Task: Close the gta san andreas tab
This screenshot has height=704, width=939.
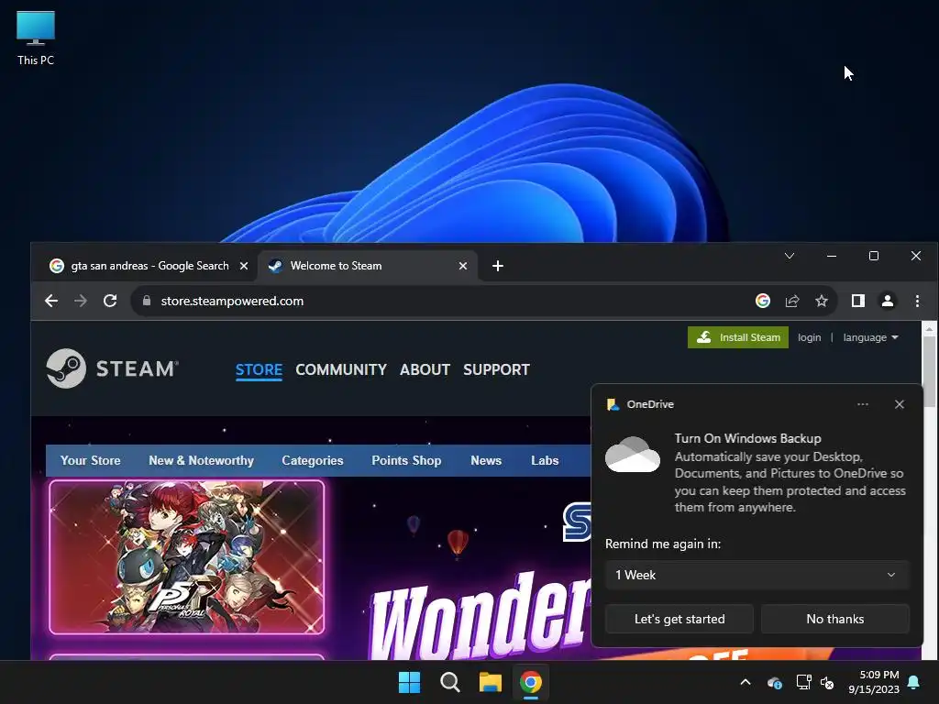Action: 244,266
